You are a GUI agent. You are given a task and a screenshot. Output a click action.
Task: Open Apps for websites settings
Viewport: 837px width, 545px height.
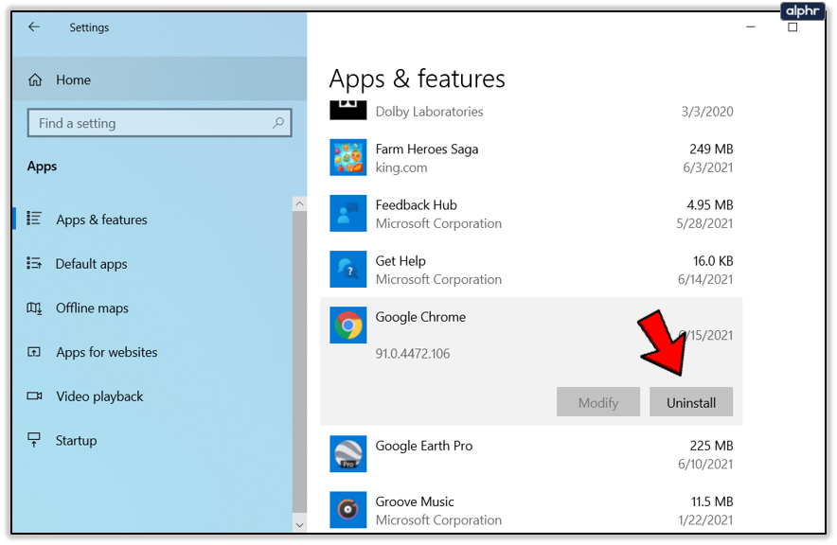[x=107, y=353]
